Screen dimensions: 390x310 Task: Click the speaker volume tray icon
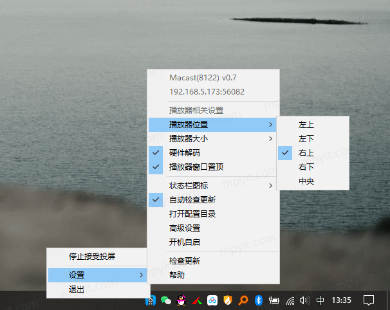(x=304, y=300)
